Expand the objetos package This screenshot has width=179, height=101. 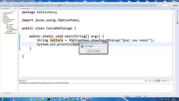pyautogui.click(x=6, y=31)
